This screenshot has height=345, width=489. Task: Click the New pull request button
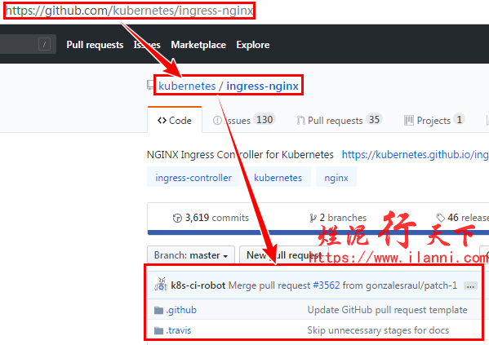coord(284,255)
